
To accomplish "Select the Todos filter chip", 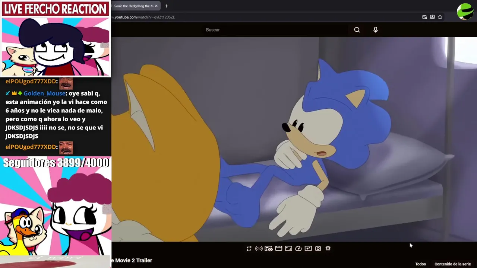I will [421, 264].
